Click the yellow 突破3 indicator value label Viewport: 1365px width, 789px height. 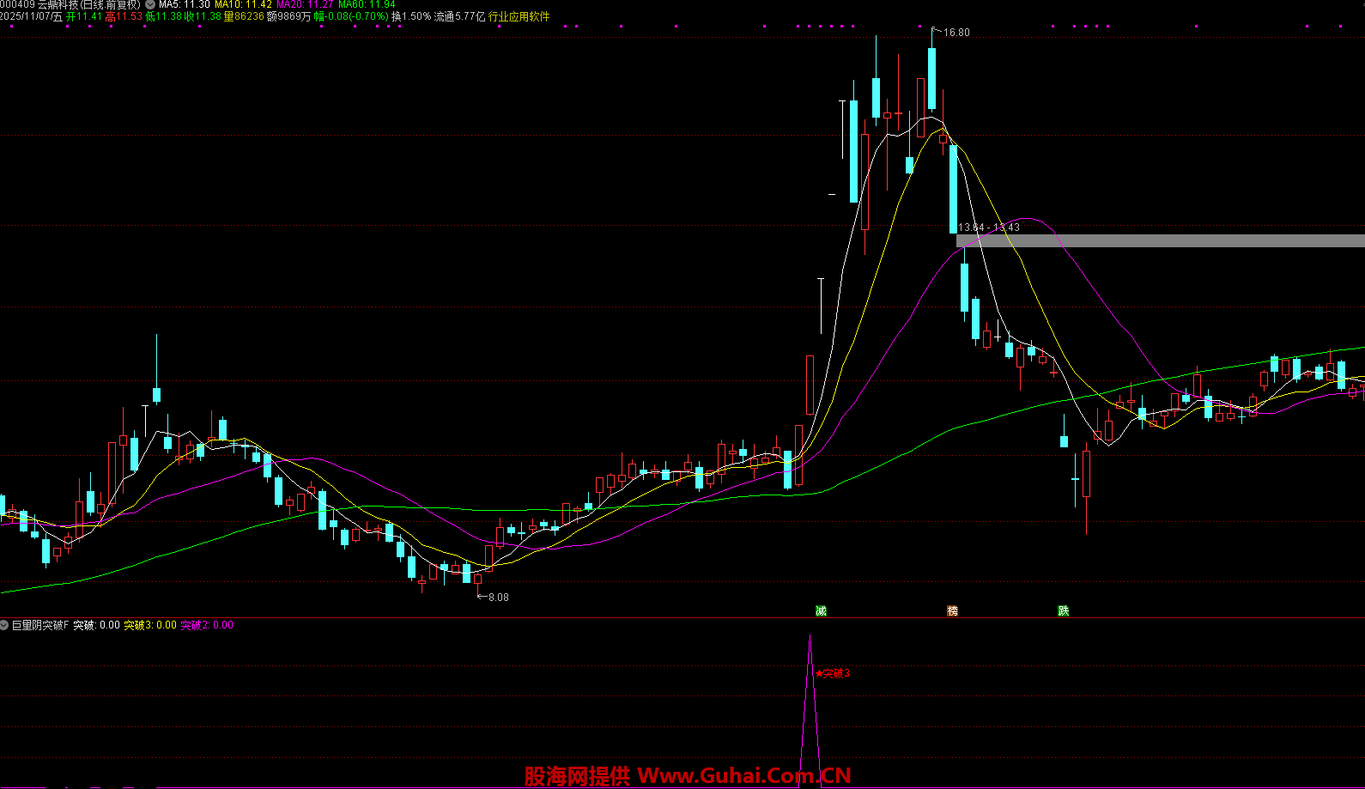(150, 625)
